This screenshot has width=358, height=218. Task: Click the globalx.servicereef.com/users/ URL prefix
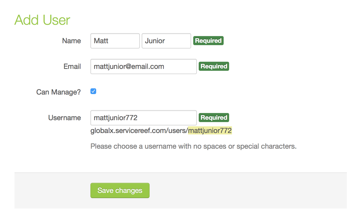139,131
